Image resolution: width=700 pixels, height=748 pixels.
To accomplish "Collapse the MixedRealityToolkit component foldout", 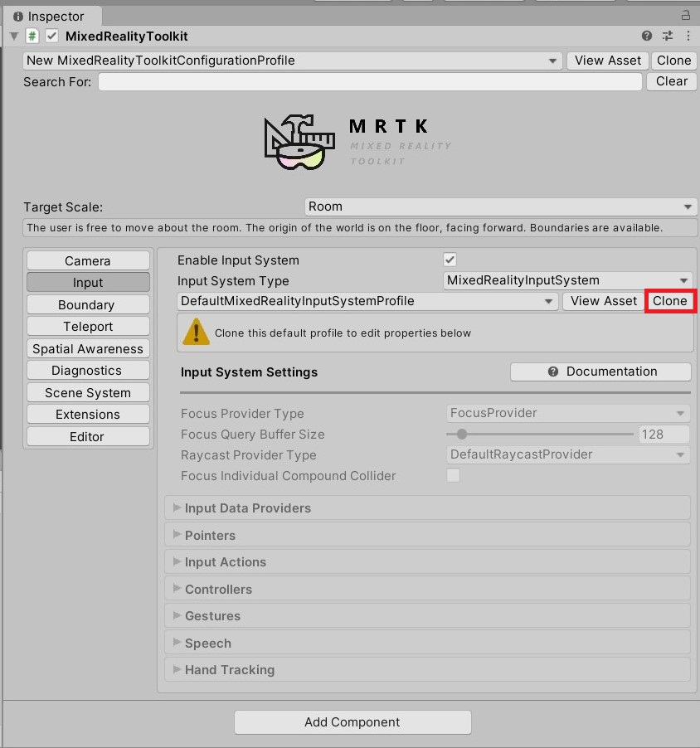I will [x=14, y=36].
